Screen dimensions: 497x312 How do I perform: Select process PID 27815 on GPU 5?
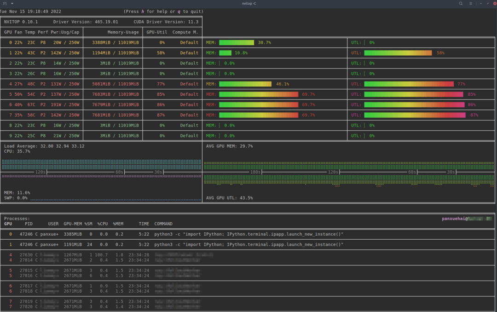248,271
